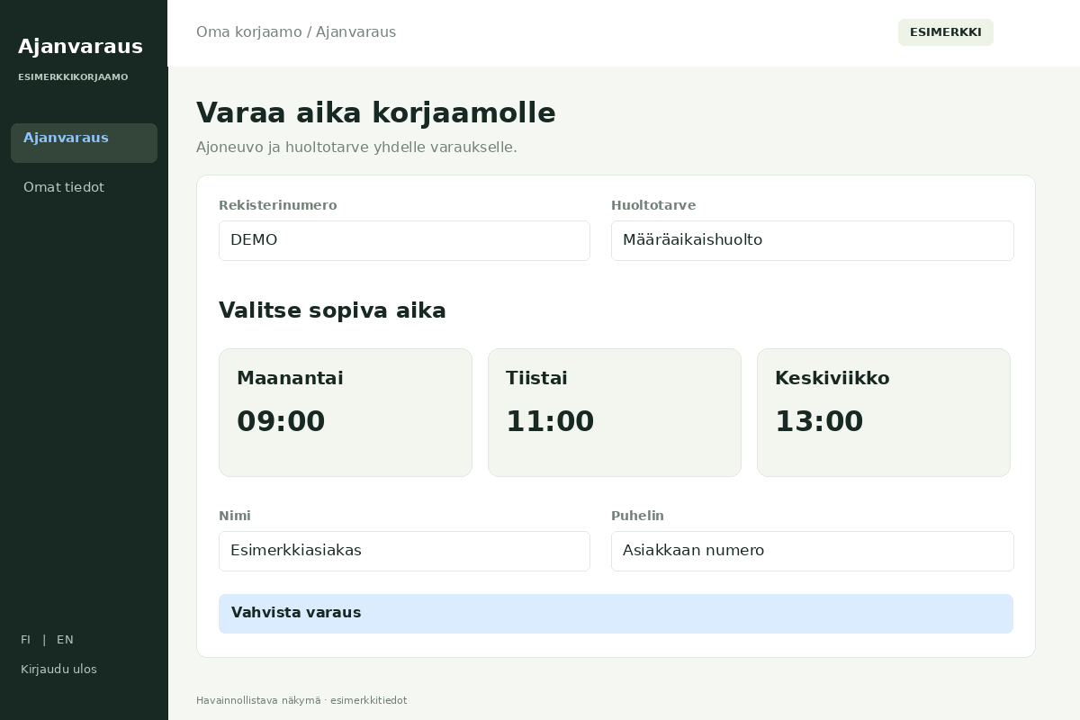Click the Oma korjaamo / Ajanvaraus breadcrumb
The height and width of the screenshot is (720, 1080).
[x=296, y=32]
